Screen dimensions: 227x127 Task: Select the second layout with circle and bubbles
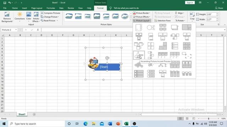click(151, 28)
